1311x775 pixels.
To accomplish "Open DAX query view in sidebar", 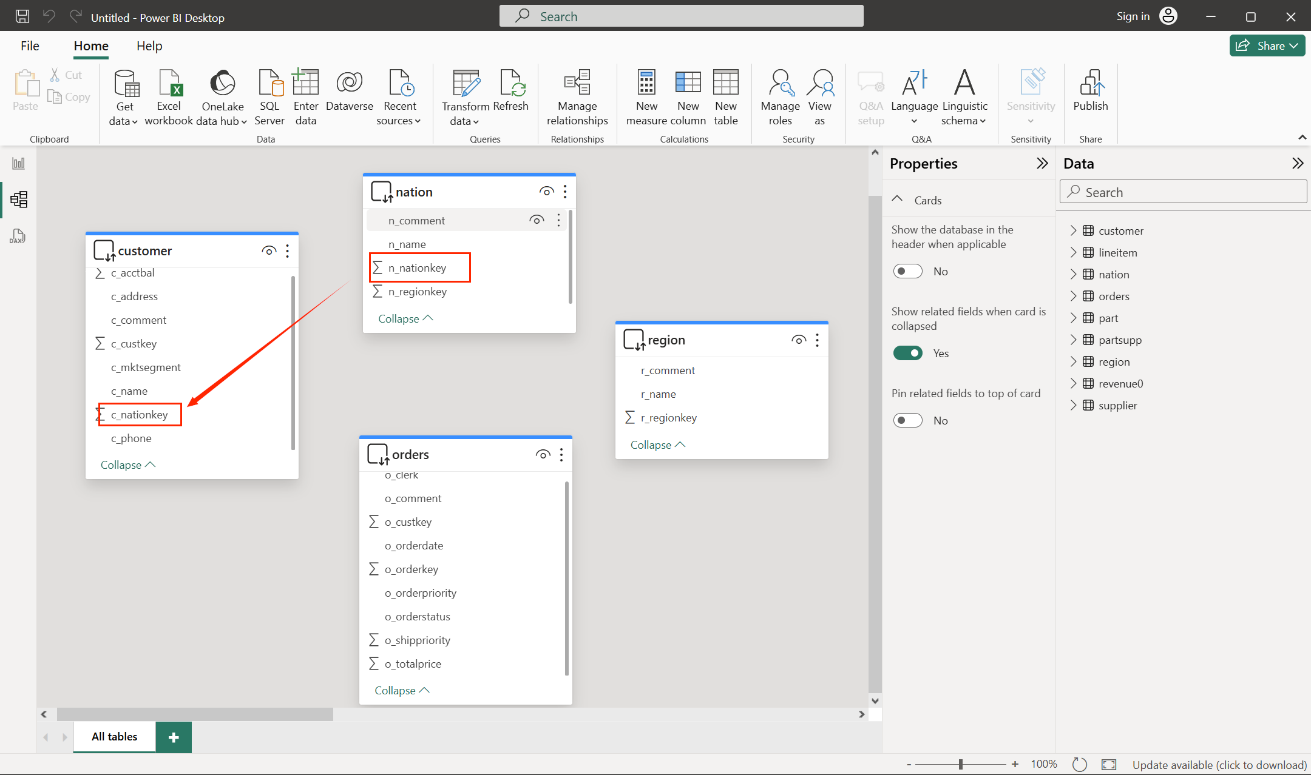I will point(18,236).
